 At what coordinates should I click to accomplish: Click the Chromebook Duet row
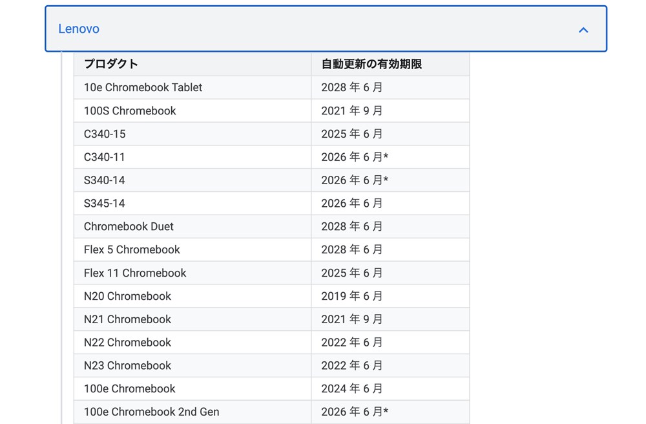pyautogui.click(x=127, y=226)
